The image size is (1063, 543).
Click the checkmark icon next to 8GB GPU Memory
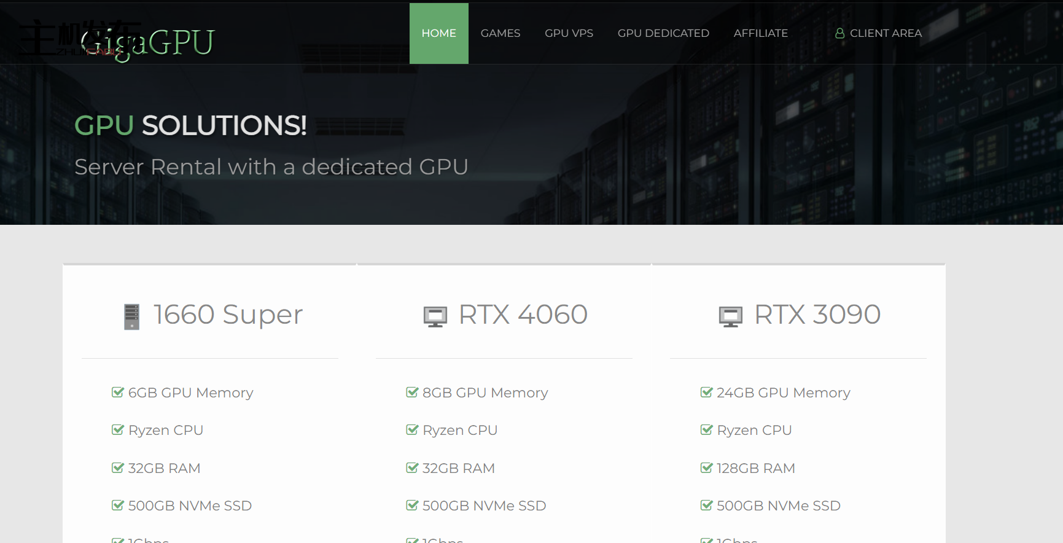click(412, 393)
